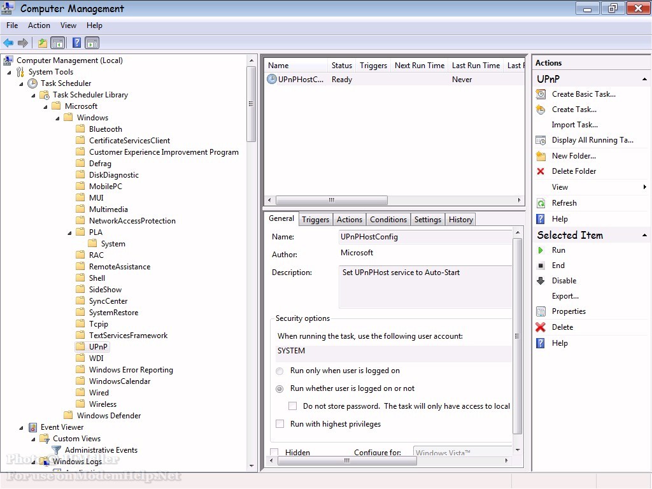Screen dimensions: 652x489
Task: Click the Back arrow toolbar icon
Action: pyautogui.click(x=8, y=43)
